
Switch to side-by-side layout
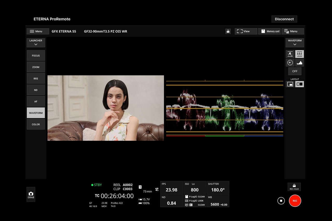click(x=300, y=84)
